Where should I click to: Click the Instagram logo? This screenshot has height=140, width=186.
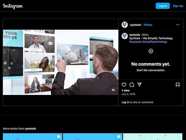13,6
